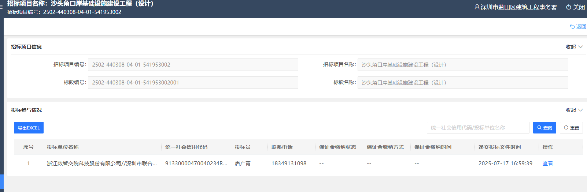Collapse the 招标项目信息 section
Image resolution: width=587 pixels, height=192 pixels.
point(574,47)
